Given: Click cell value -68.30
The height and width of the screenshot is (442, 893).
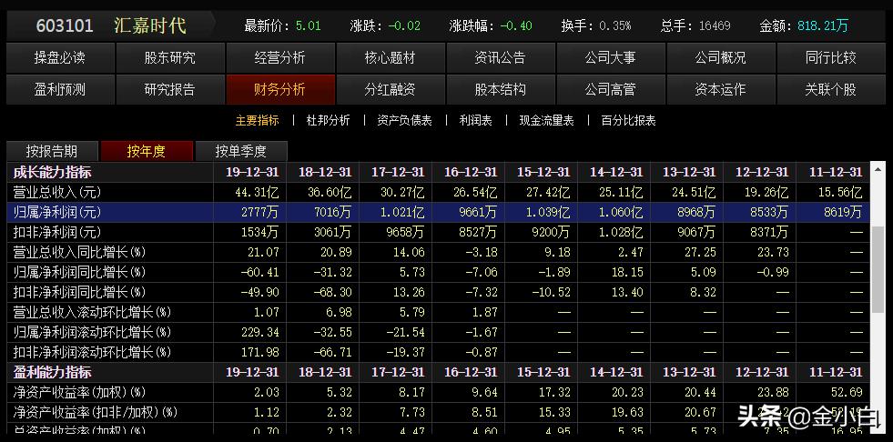Looking at the screenshot, I should (x=332, y=292).
